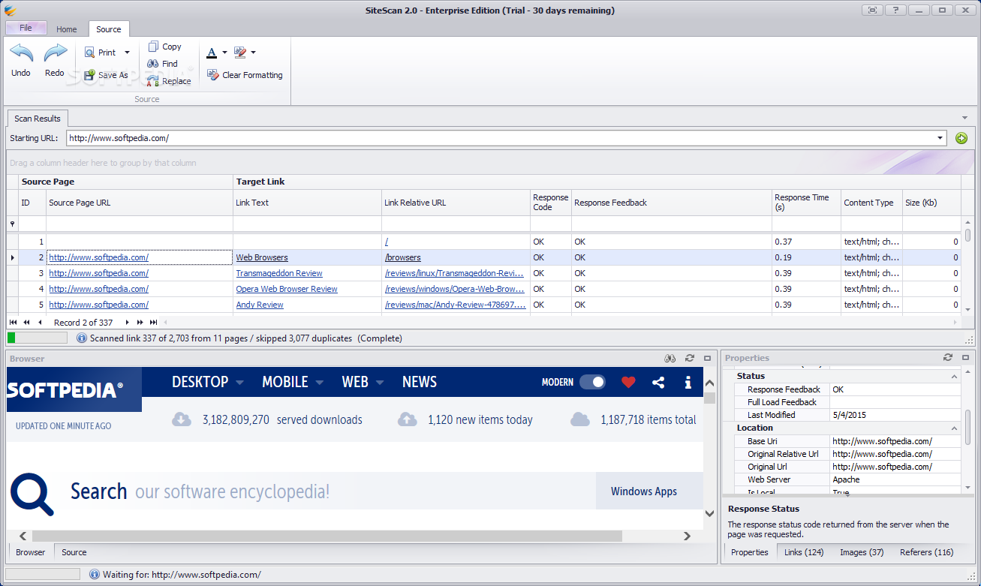Click the heart icon on Softpedia page
Viewport: 981px width, 586px height.
(628, 382)
